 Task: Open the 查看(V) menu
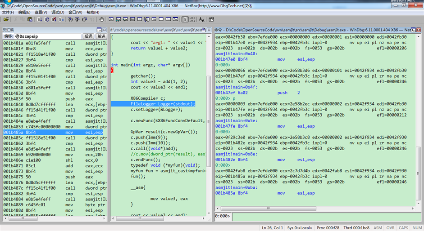(x=41, y=13)
